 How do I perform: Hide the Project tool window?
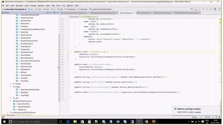58,12
